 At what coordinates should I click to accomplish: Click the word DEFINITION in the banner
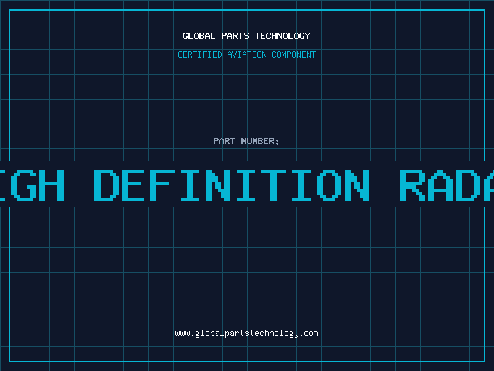(232, 184)
